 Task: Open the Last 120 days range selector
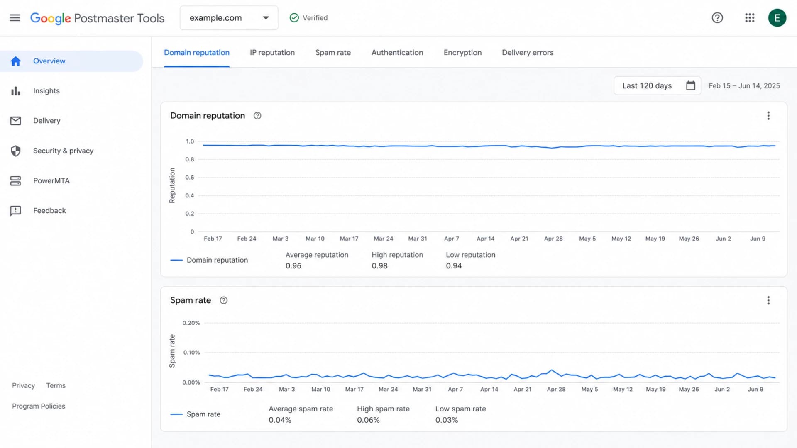[x=657, y=86]
